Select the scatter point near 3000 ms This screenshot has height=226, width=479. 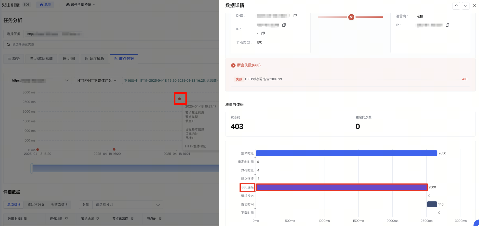(179, 99)
